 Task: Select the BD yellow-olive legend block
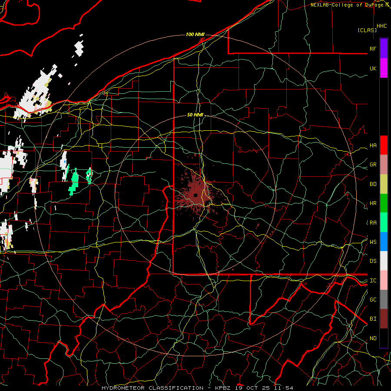click(384, 184)
